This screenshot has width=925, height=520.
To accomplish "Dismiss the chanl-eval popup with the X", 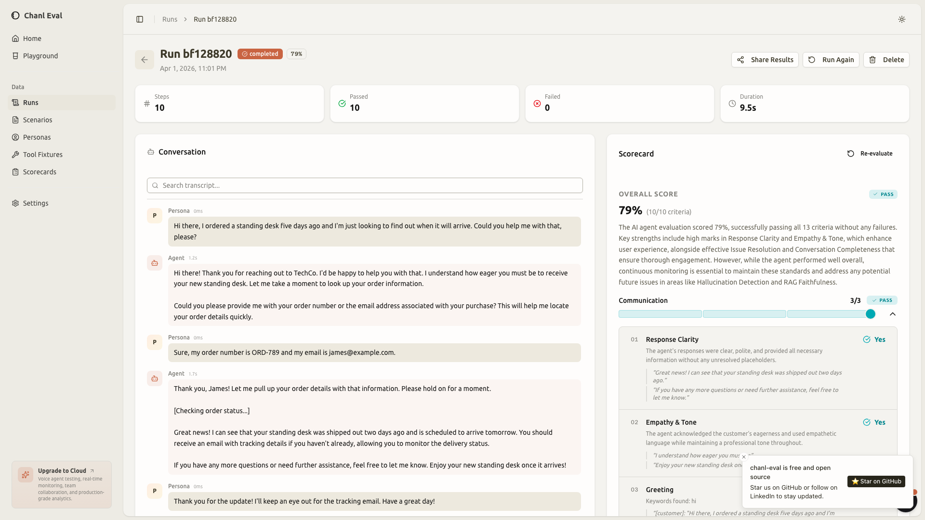I will pos(744,457).
